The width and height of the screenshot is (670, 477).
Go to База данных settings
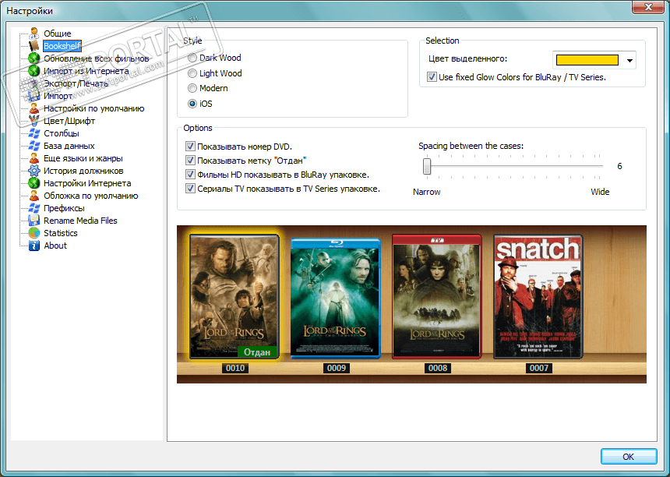[x=69, y=146]
